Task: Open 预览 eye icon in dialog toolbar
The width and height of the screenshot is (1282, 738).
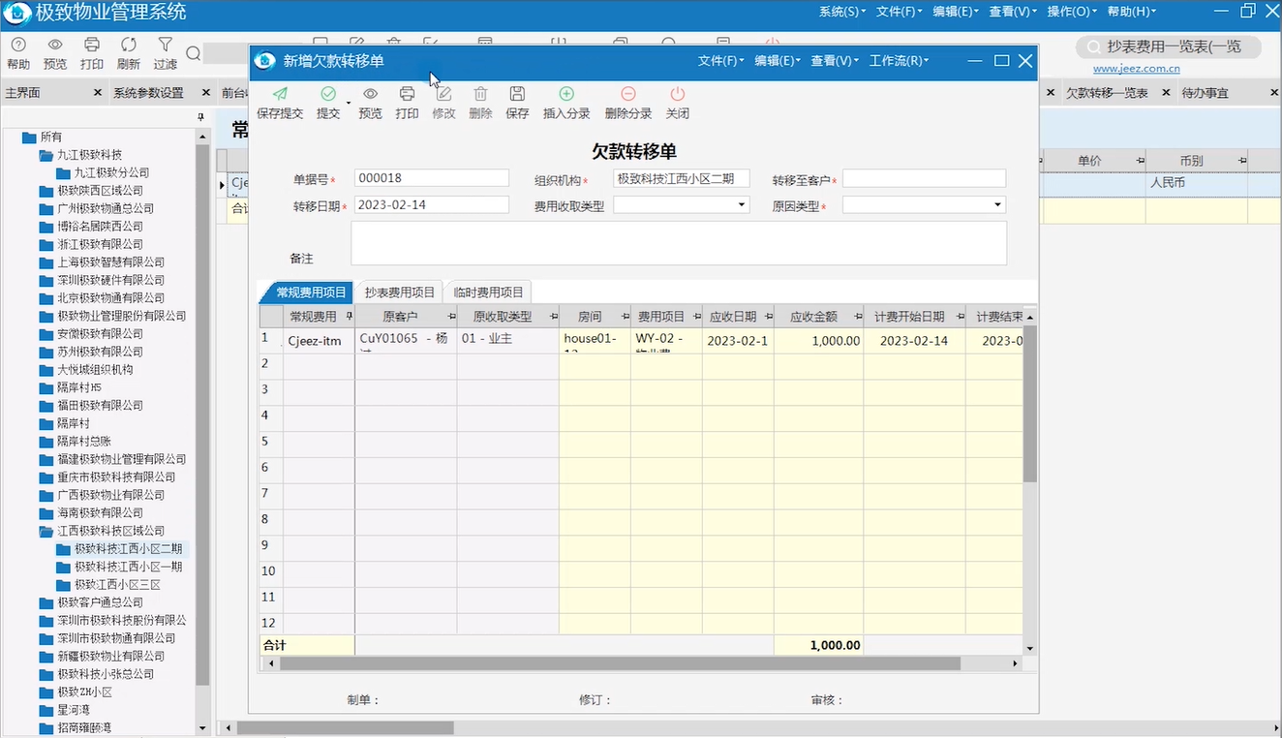Action: pos(370,94)
